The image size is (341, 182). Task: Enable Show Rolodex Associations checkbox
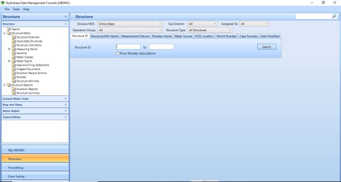pos(117,53)
